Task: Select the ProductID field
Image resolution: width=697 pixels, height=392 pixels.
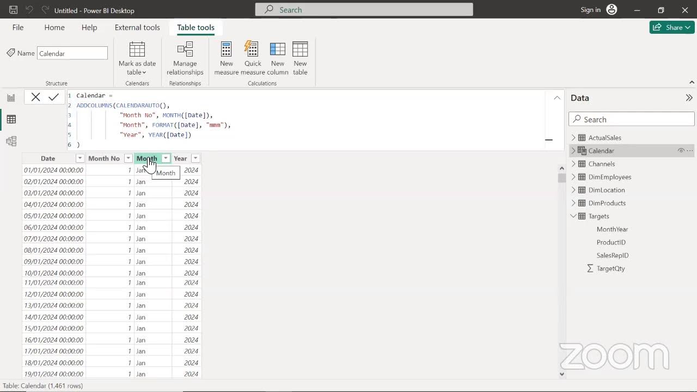Action: click(x=611, y=242)
